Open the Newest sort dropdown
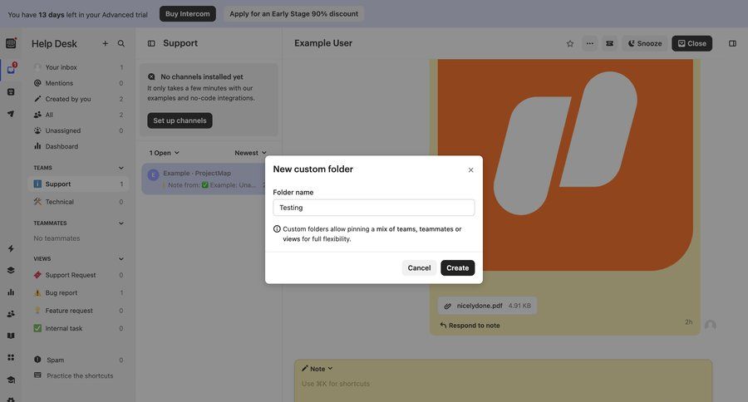 250,153
